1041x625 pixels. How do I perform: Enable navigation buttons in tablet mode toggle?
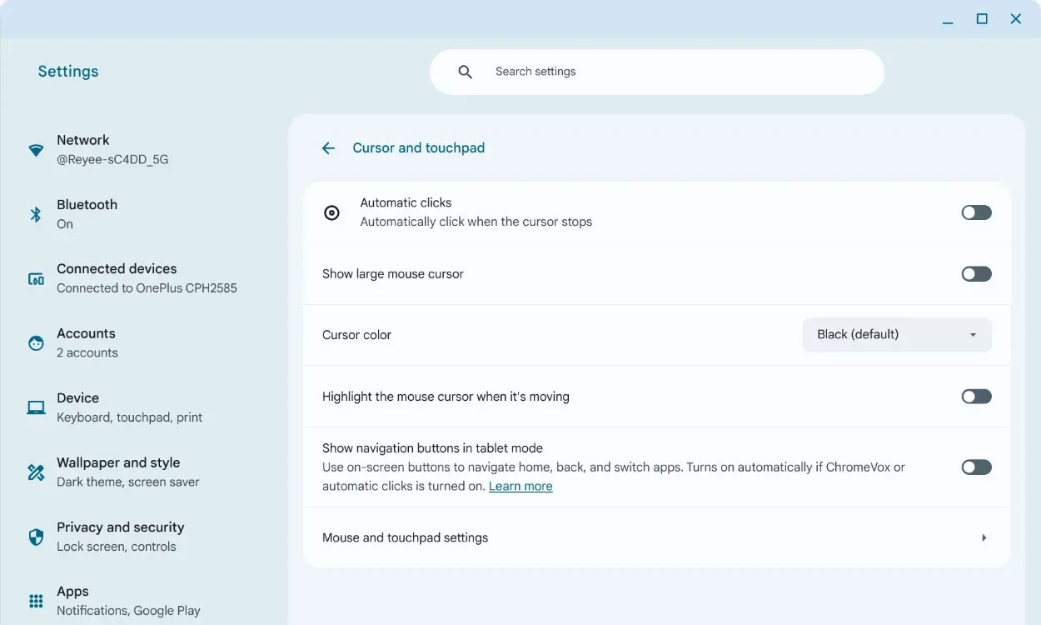tap(976, 467)
